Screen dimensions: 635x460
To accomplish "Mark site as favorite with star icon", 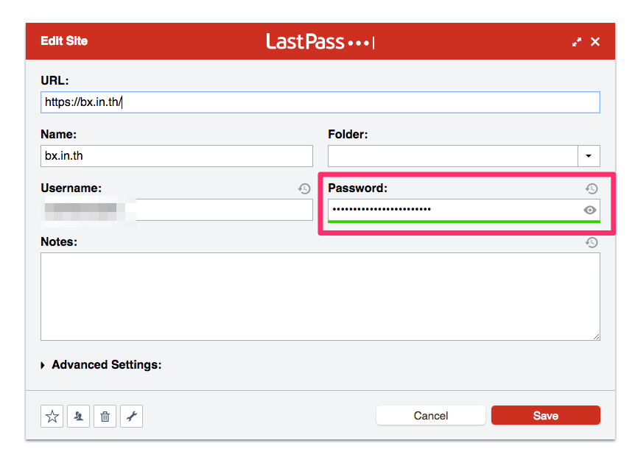I will (52, 417).
